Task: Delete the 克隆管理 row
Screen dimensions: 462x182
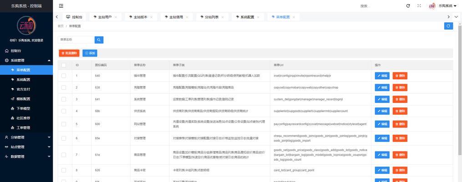Action: 400,87
